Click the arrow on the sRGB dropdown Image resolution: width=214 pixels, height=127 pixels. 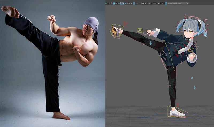(187, 3)
